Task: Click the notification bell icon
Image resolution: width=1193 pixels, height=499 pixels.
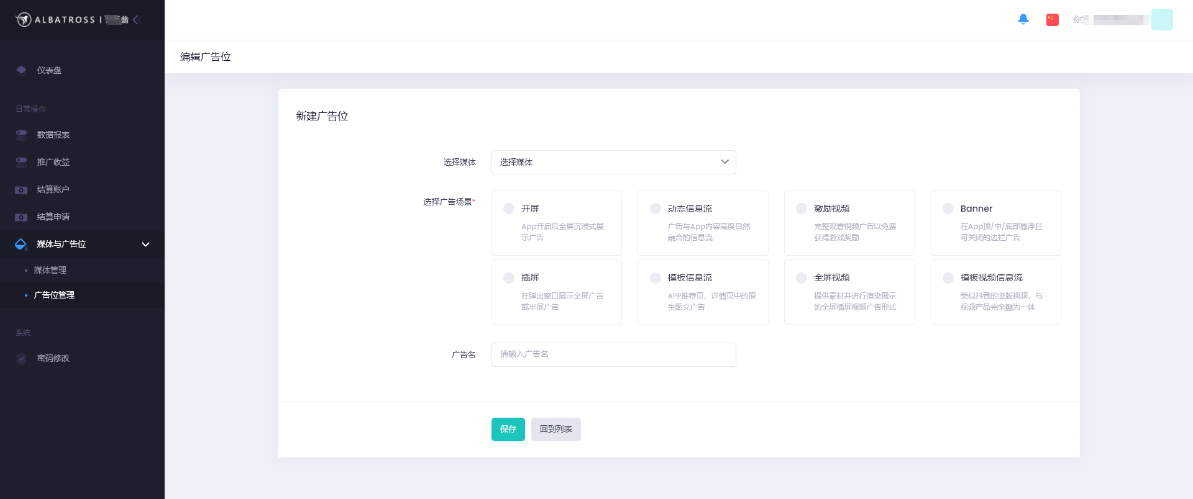Action: [x=1023, y=19]
